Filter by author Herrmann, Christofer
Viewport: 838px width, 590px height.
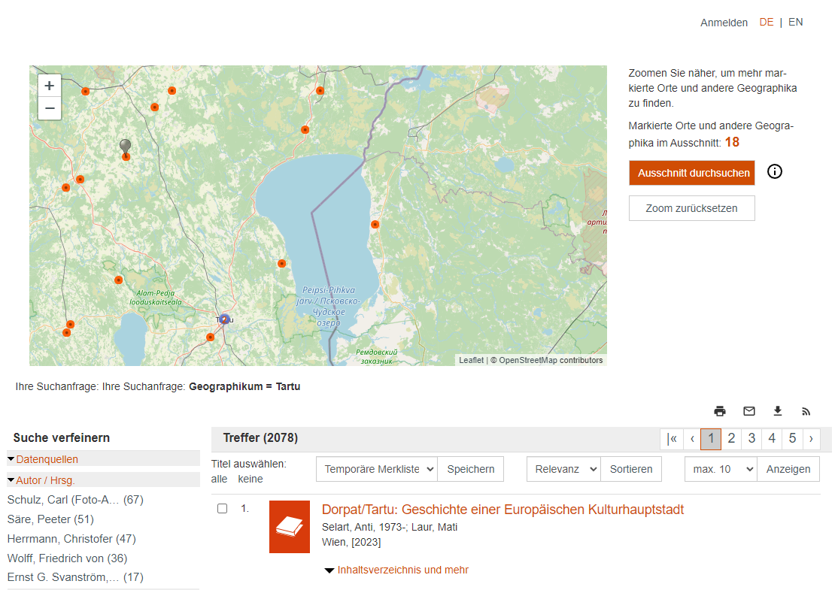click(71, 539)
